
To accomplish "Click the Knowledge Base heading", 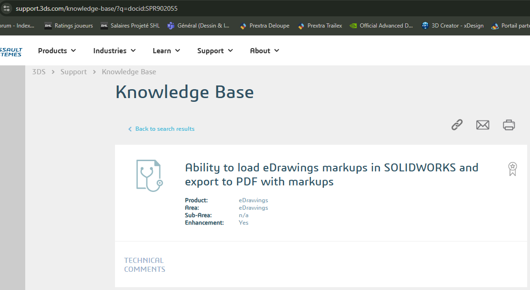I will pyautogui.click(x=185, y=92).
